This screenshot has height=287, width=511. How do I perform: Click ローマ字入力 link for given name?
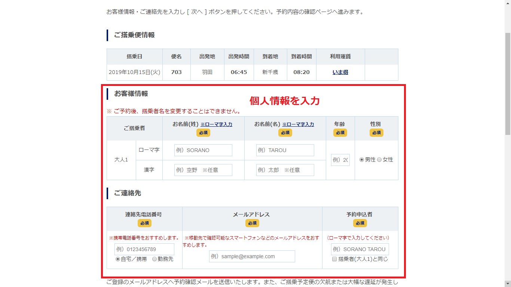pos(298,124)
